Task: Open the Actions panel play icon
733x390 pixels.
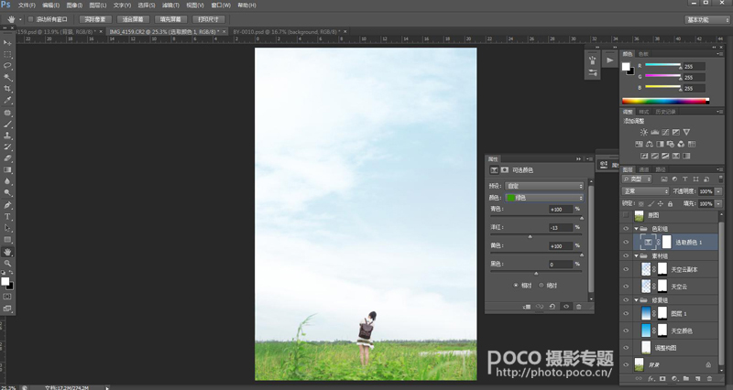Action: click(609, 60)
